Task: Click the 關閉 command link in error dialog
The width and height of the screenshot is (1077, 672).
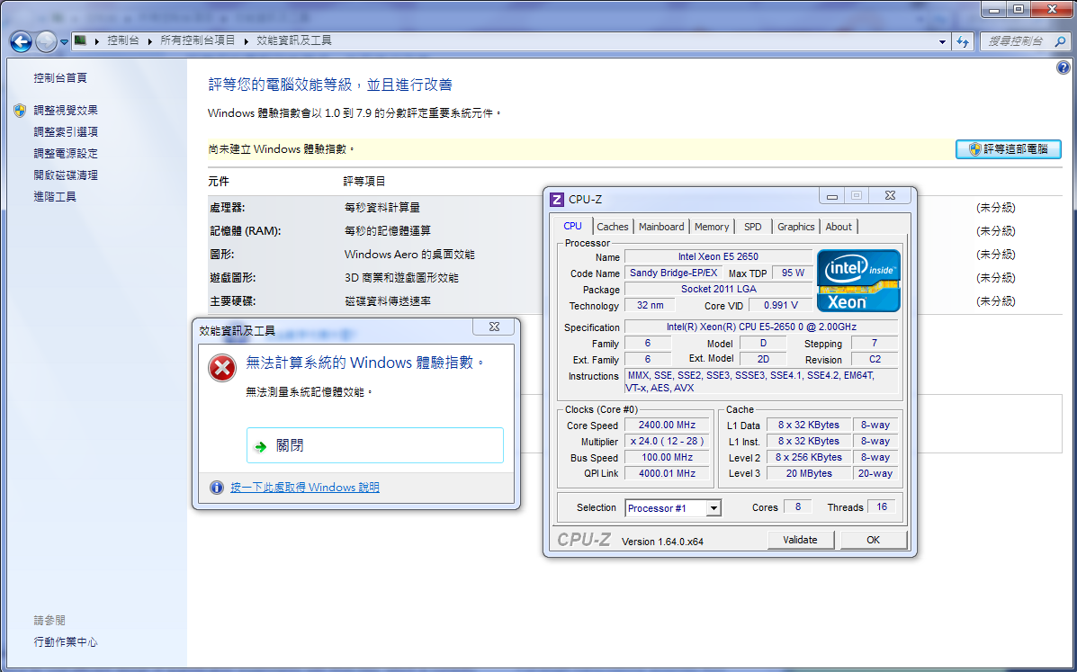Action: coord(375,445)
